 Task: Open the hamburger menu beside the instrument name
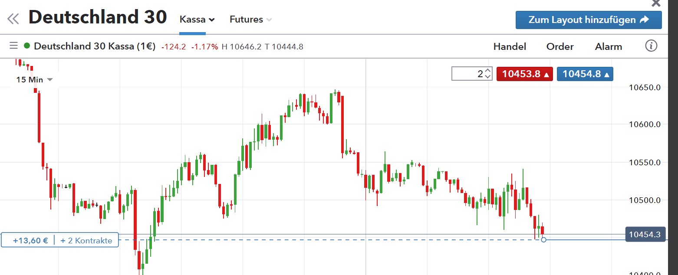click(x=13, y=46)
